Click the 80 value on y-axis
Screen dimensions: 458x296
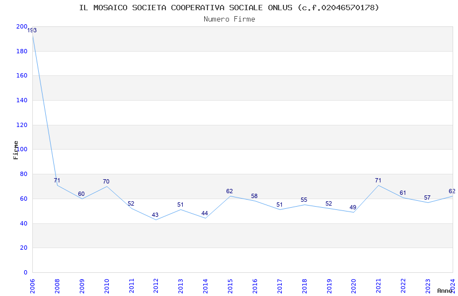click(x=23, y=174)
